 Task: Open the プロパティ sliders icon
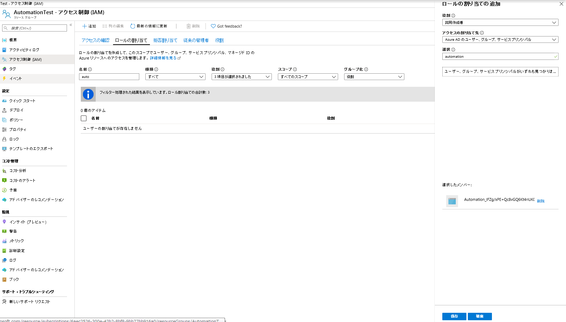tap(4, 130)
